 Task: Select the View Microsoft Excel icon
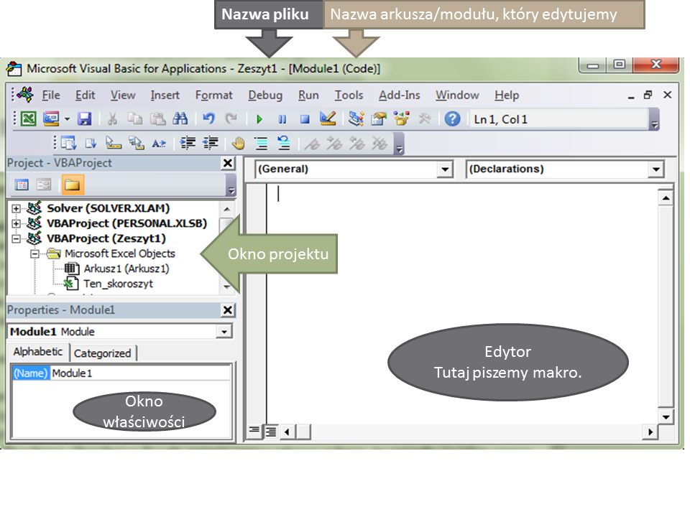tap(27, 119)
